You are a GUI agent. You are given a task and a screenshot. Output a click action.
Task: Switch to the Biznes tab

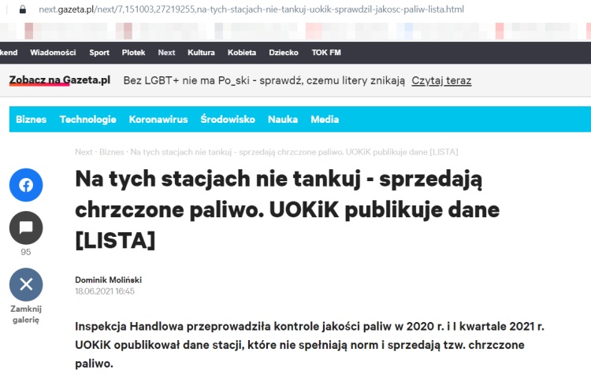pos(32,120)
